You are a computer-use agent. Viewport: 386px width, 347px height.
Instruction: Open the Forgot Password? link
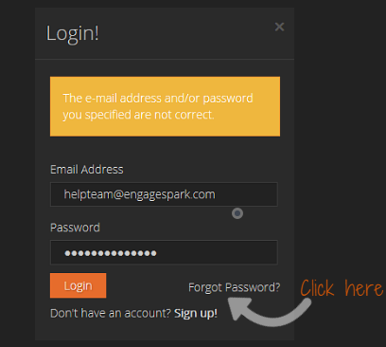234,287
